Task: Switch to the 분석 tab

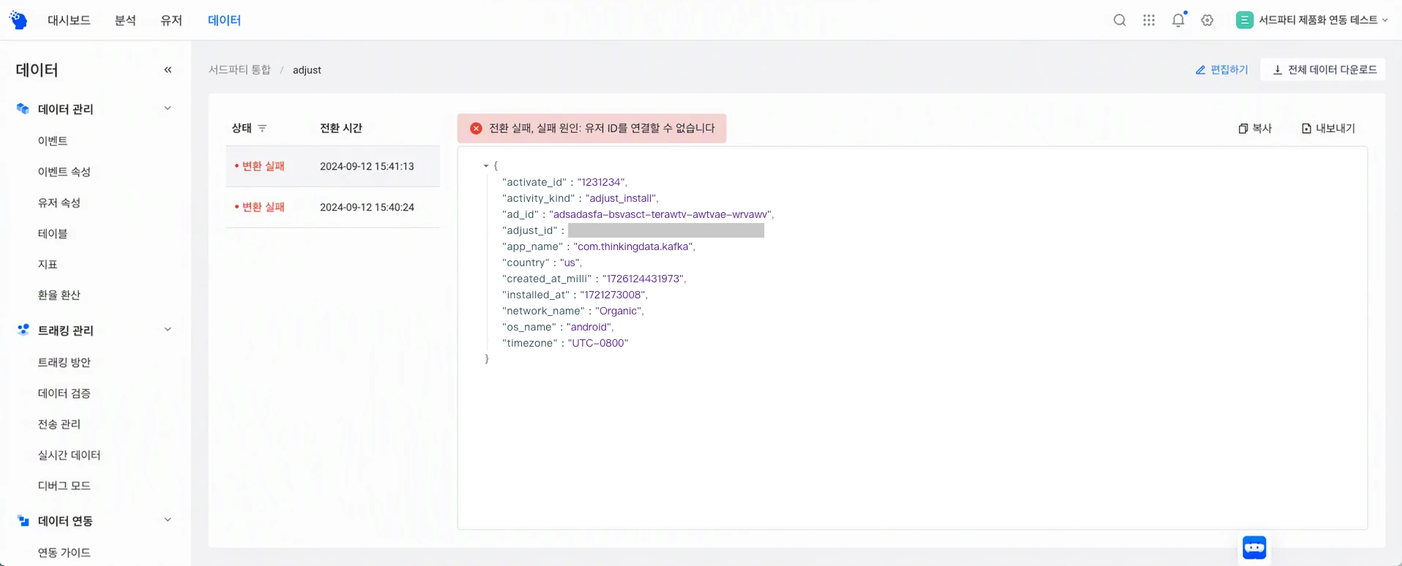Action: coord(125,20)
